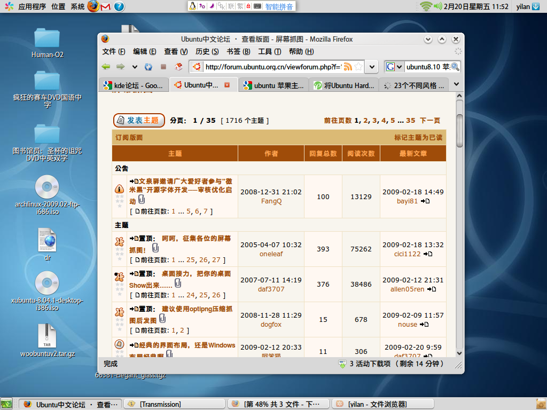Go back using the green left arrow

106,67
